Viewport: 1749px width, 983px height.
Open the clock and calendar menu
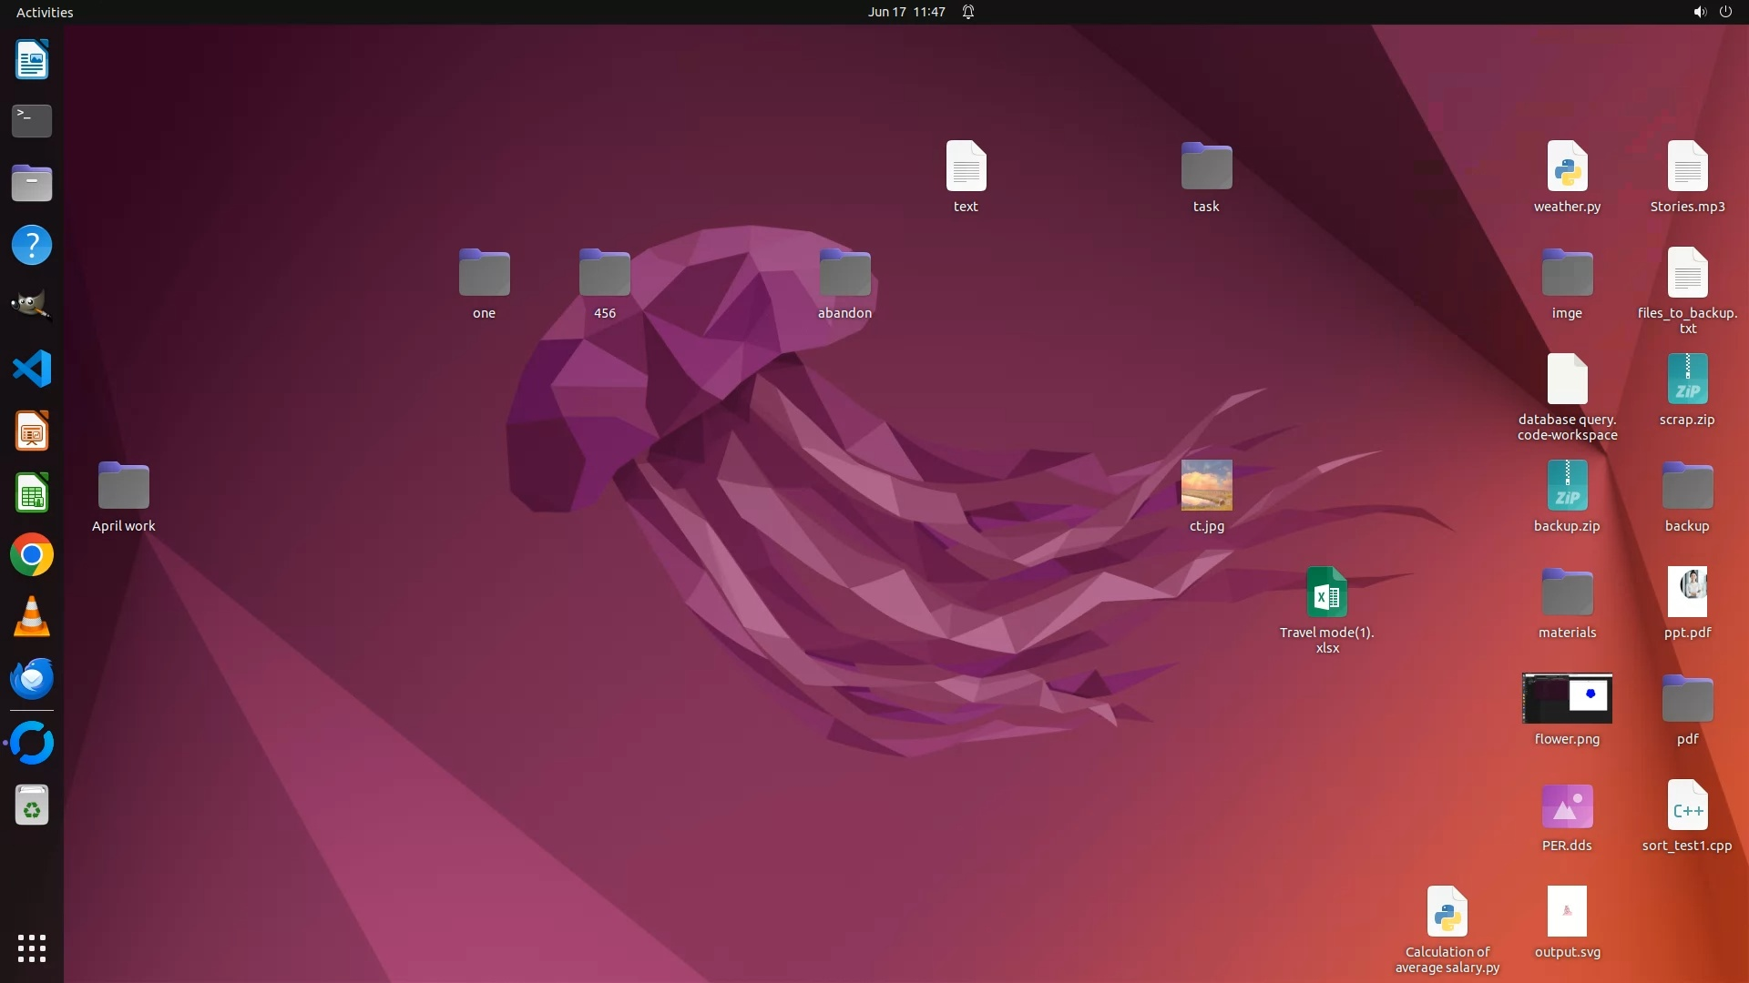point(905,12)
